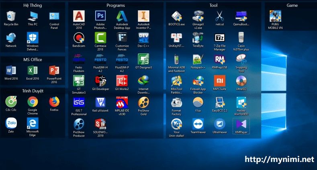The width and height of the screenshot is (317, 170).
Task: Select the FluidSIM-H 4.2 icon
Action: point(100,59)
